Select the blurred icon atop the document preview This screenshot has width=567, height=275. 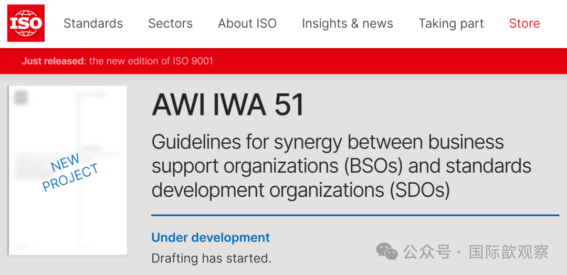click(20, 98)
